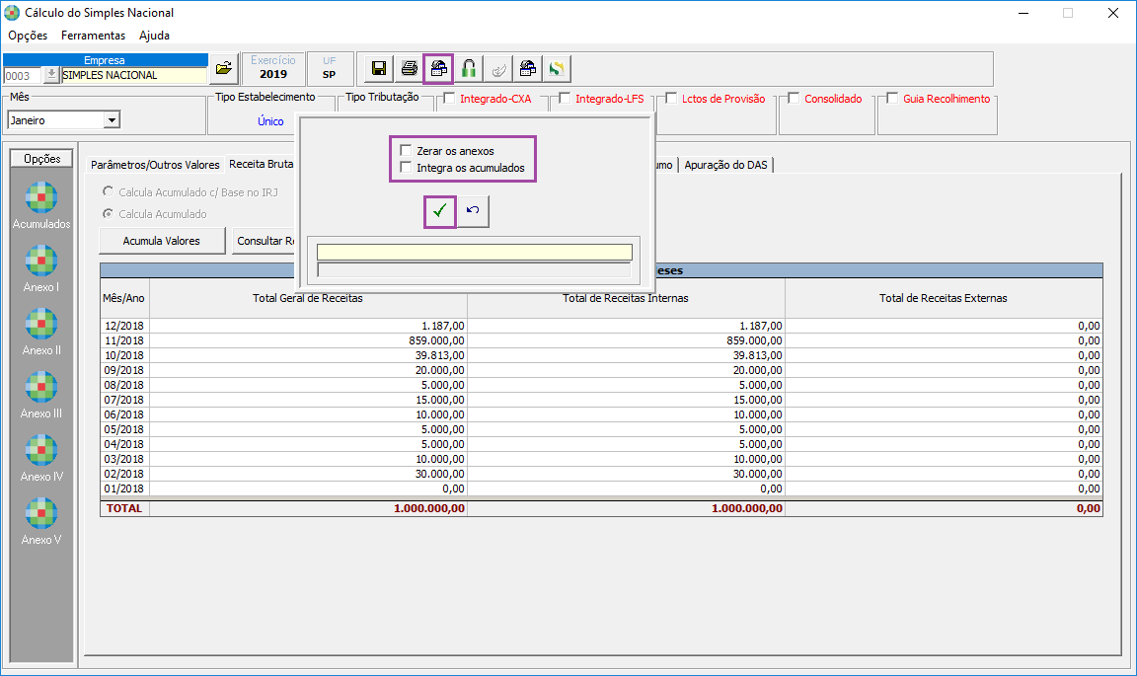Select the 02/2018 row label

point(123,474)
